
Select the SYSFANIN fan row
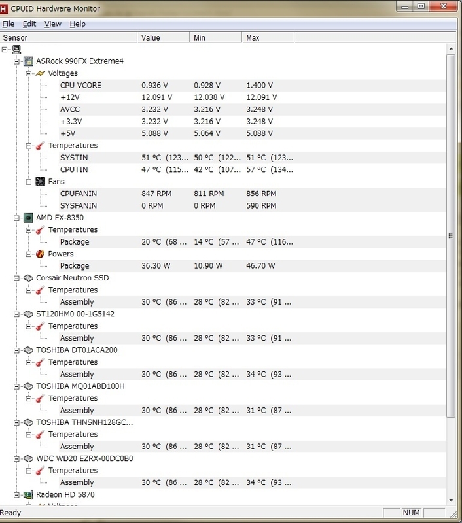[x=252, y=206]
